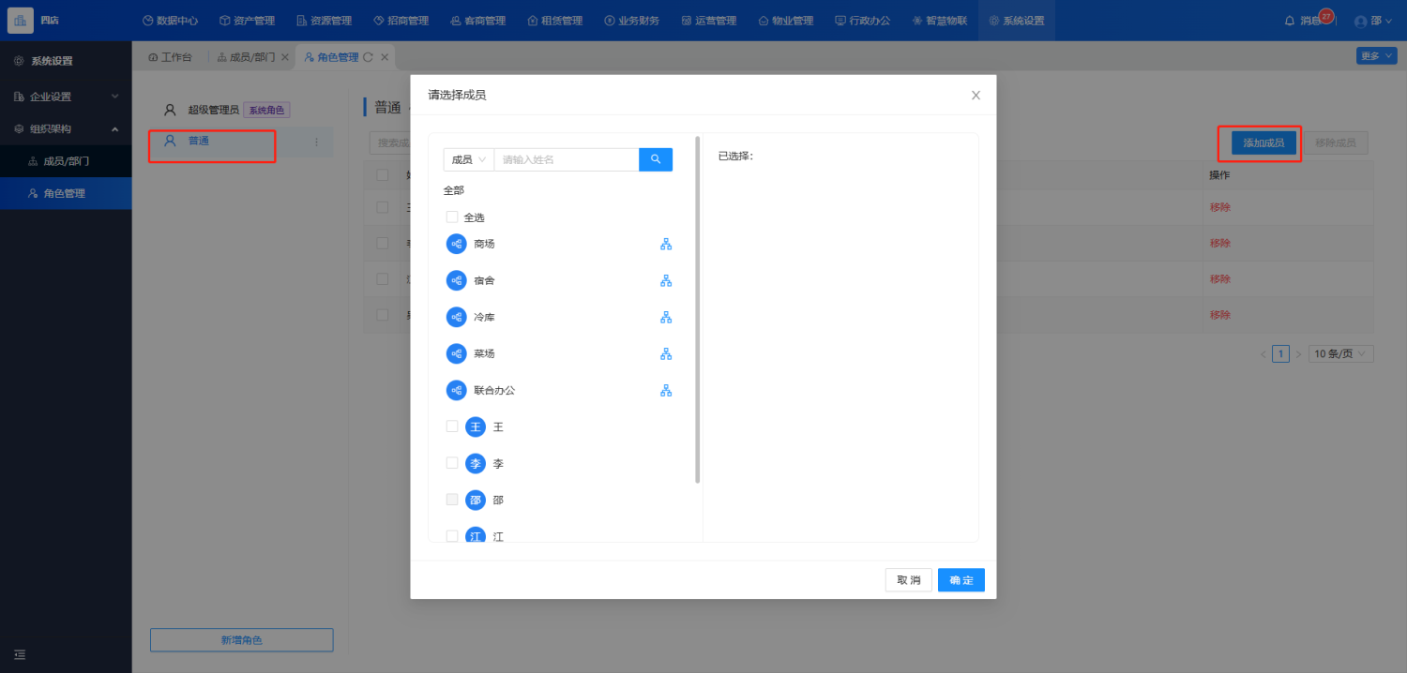Open the more options dots for 普通 role
The width and height of the screenshot is (1407, 673).
coord(316,142)
